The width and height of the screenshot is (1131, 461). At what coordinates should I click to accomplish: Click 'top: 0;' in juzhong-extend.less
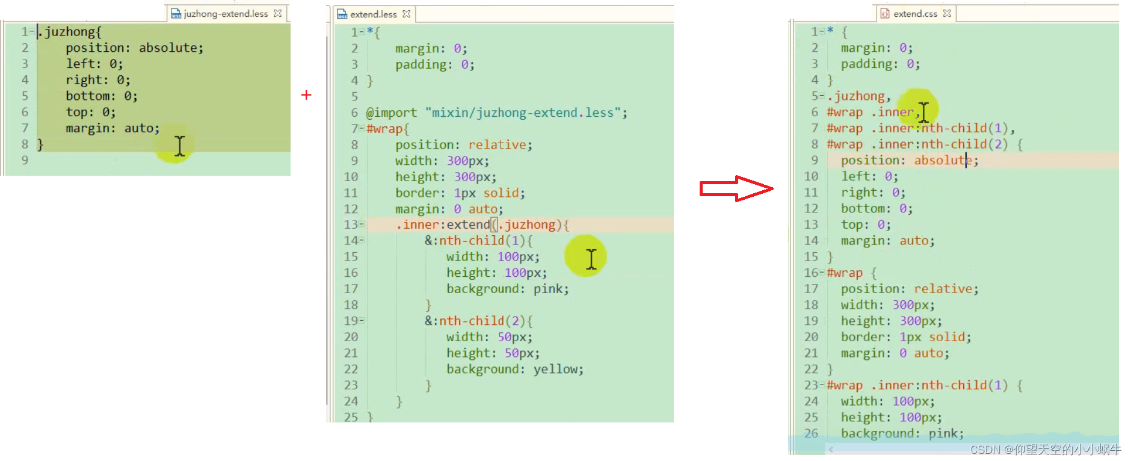pos(91,112)
